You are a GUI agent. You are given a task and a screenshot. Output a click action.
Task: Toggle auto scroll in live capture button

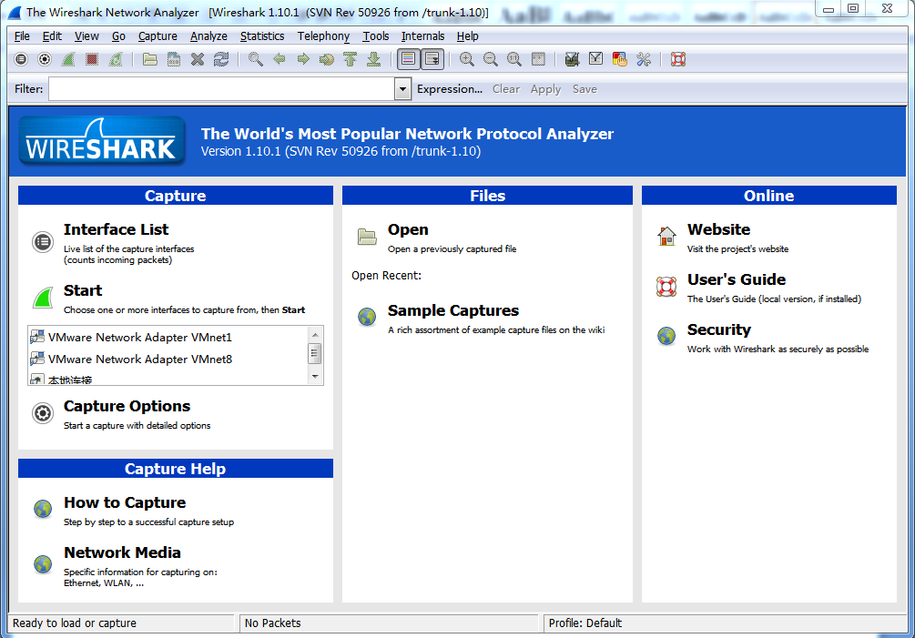point(432,59)
